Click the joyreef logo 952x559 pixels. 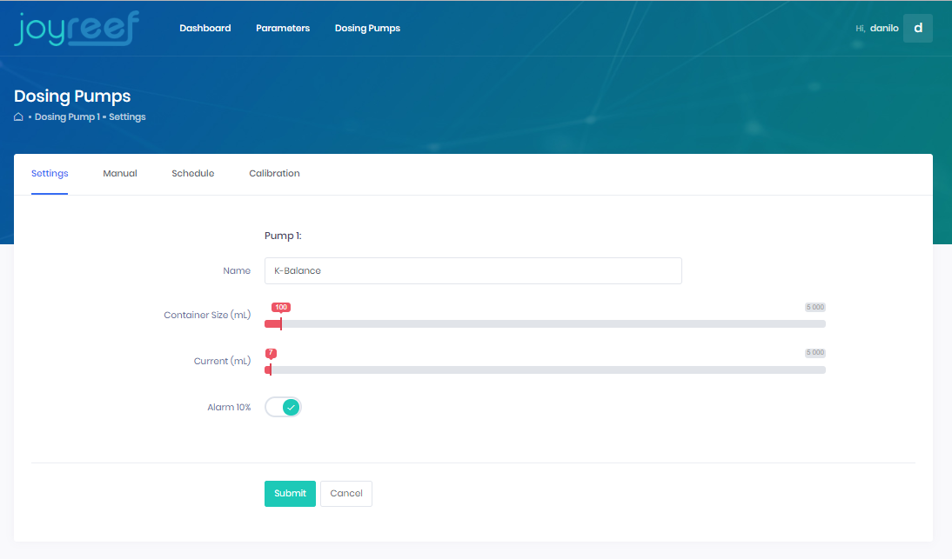(x=77, y=29)
